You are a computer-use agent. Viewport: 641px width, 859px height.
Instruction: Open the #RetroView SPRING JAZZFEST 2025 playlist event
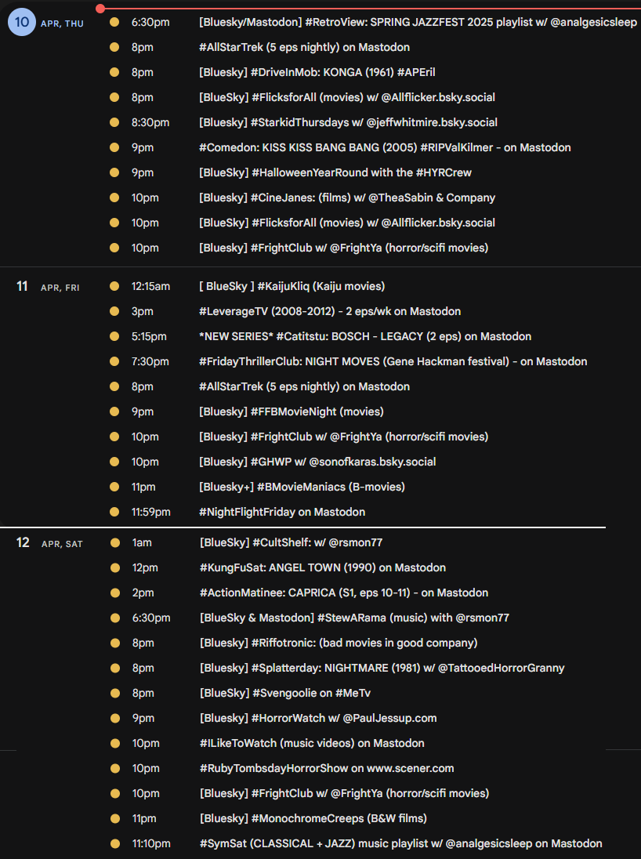pos(418,23)
